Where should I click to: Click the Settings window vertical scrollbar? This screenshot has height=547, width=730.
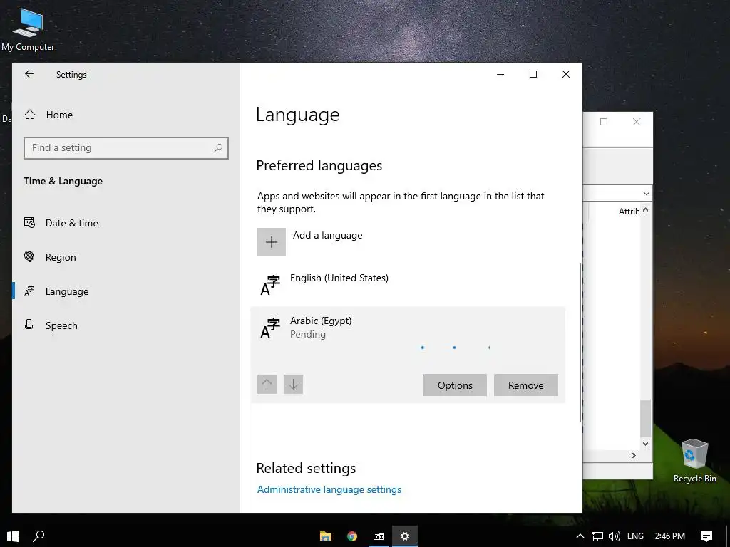(x=580, y=343)
